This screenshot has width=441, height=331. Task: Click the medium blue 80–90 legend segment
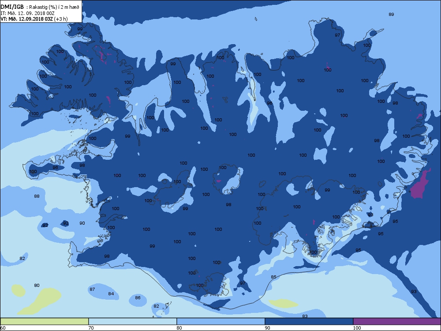(x=221, y=321)
